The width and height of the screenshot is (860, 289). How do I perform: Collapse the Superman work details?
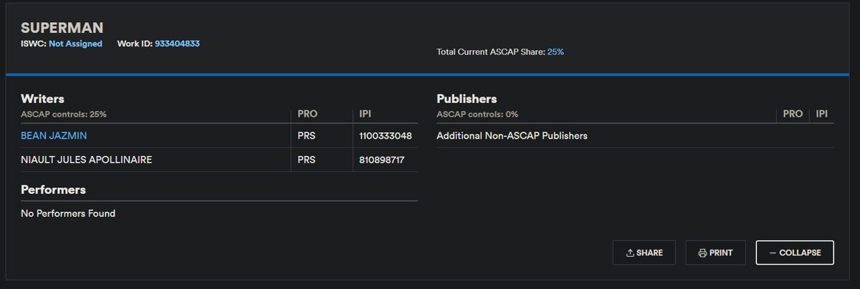pos(795,253)
